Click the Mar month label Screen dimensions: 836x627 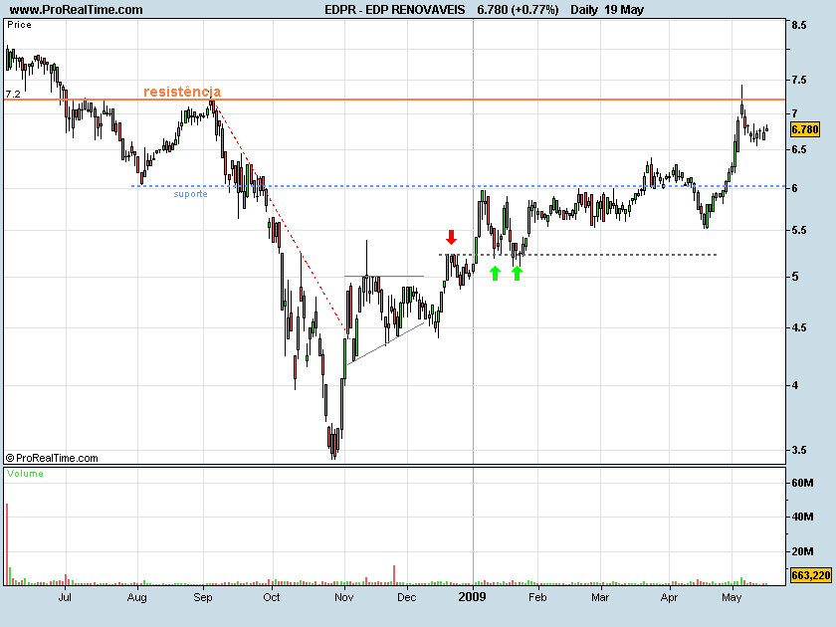pyautogui.click(x=600, y=597)
